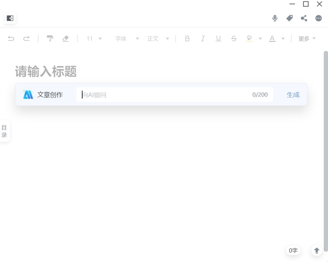Click the AI 文章创作 logo
This screenshot has height=262, width=328.
pyautogui.click(x=28, y=95)
